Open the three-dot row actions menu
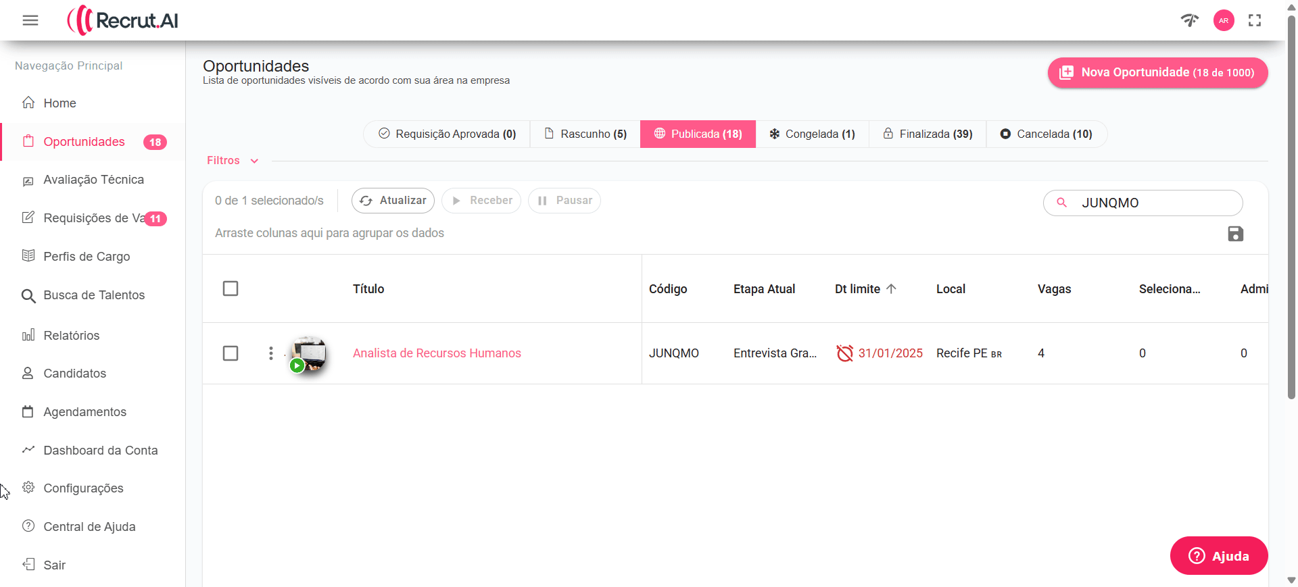 271,353
